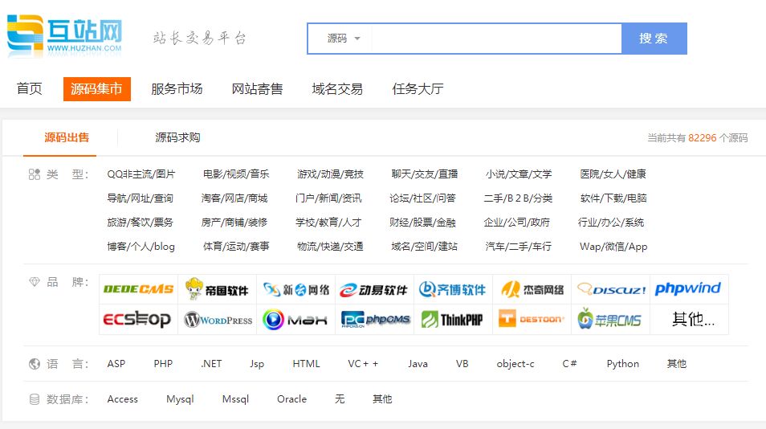Pick category 软件/下载/电脑
The width and height of the screenshot is (766, 429).
click(613, 198)
